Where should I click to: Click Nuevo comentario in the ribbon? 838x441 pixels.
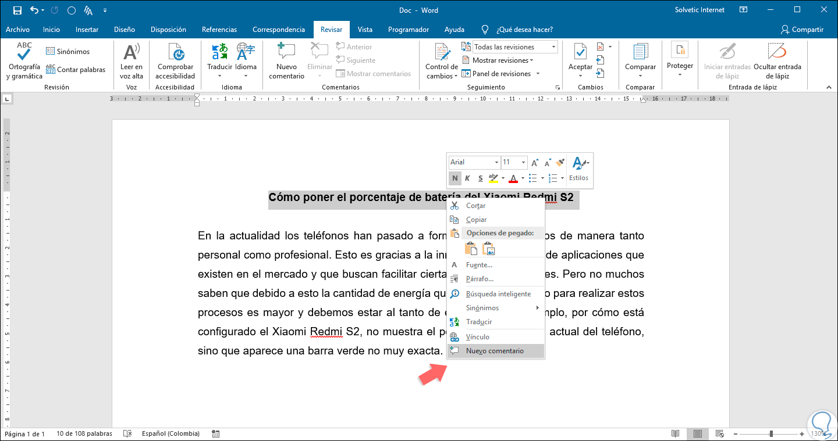pyautogui.click(x=286, y=53)
